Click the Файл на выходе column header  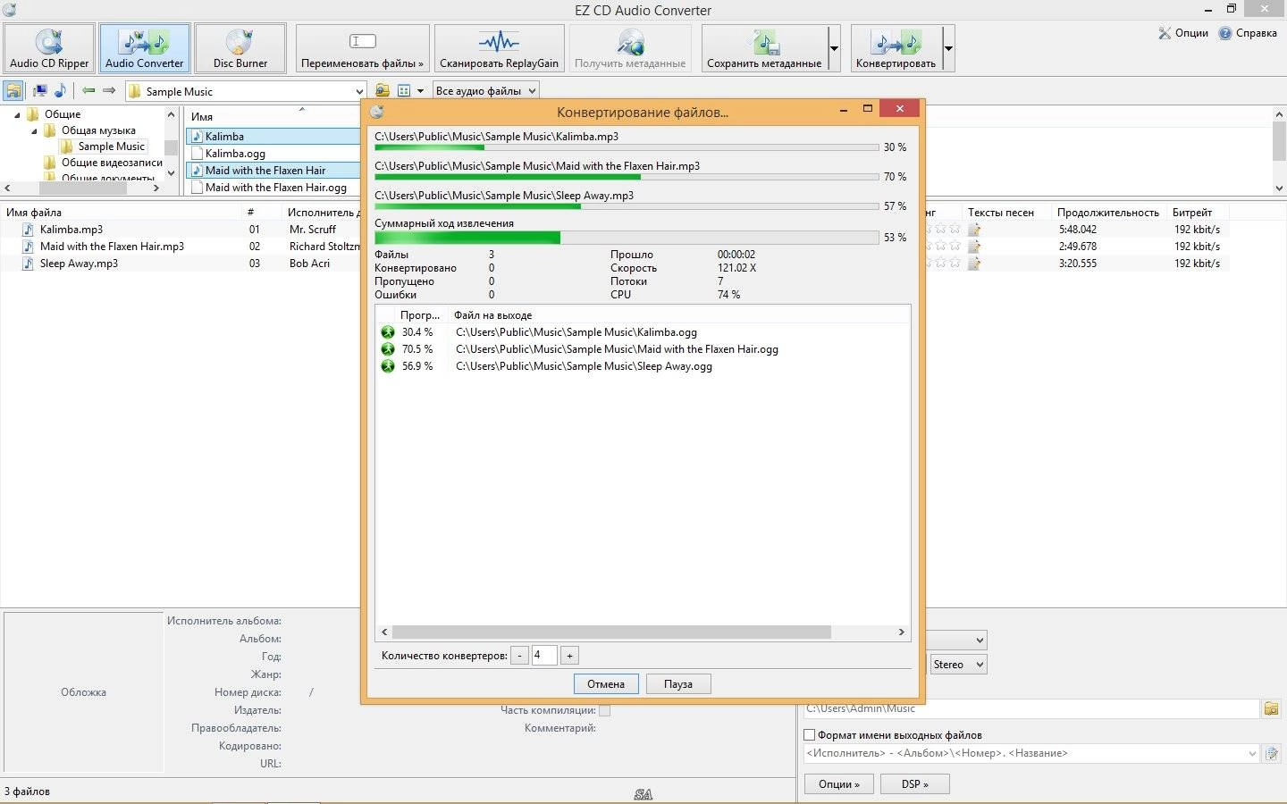click(492, 315)
